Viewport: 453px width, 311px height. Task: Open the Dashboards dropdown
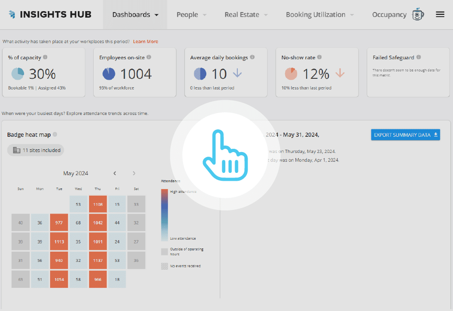click(x=134, y=14)
